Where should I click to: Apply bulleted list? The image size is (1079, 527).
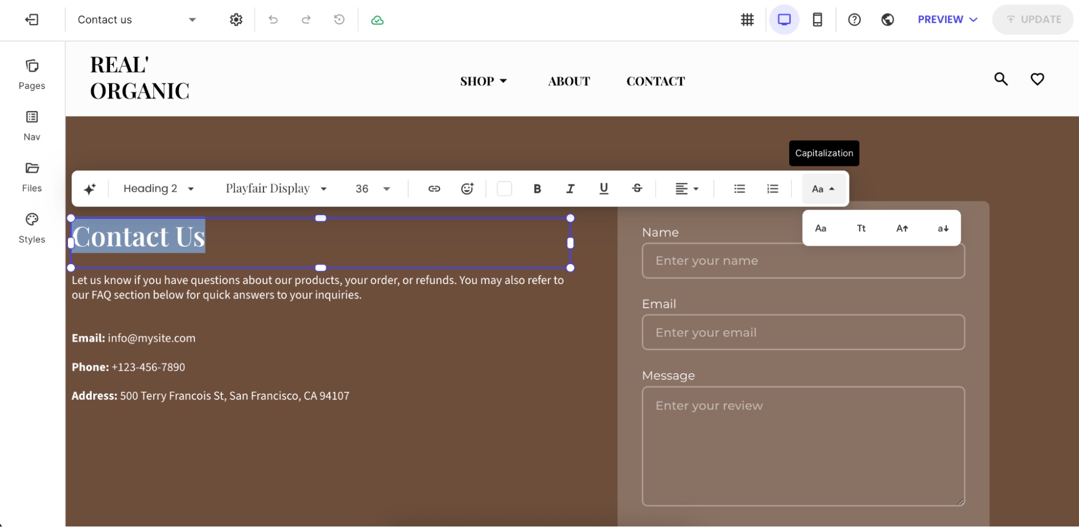tap(739, 189)
